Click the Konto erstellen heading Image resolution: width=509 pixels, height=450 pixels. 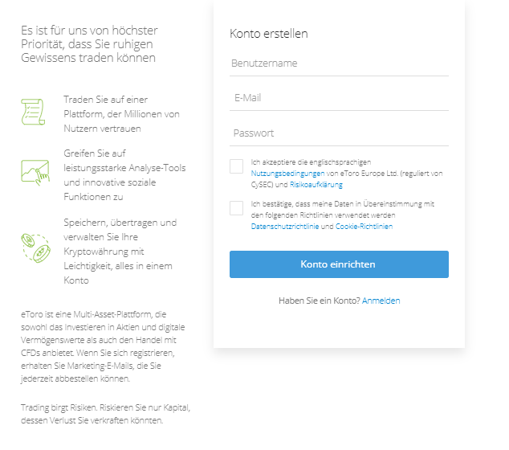(x=269, y=34)
